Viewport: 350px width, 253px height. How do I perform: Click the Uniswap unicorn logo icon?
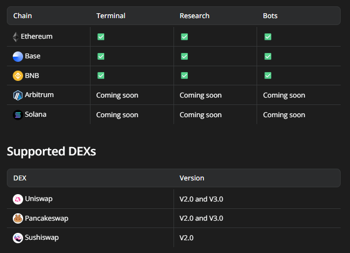pyautogui.click(x=18, y=199)
